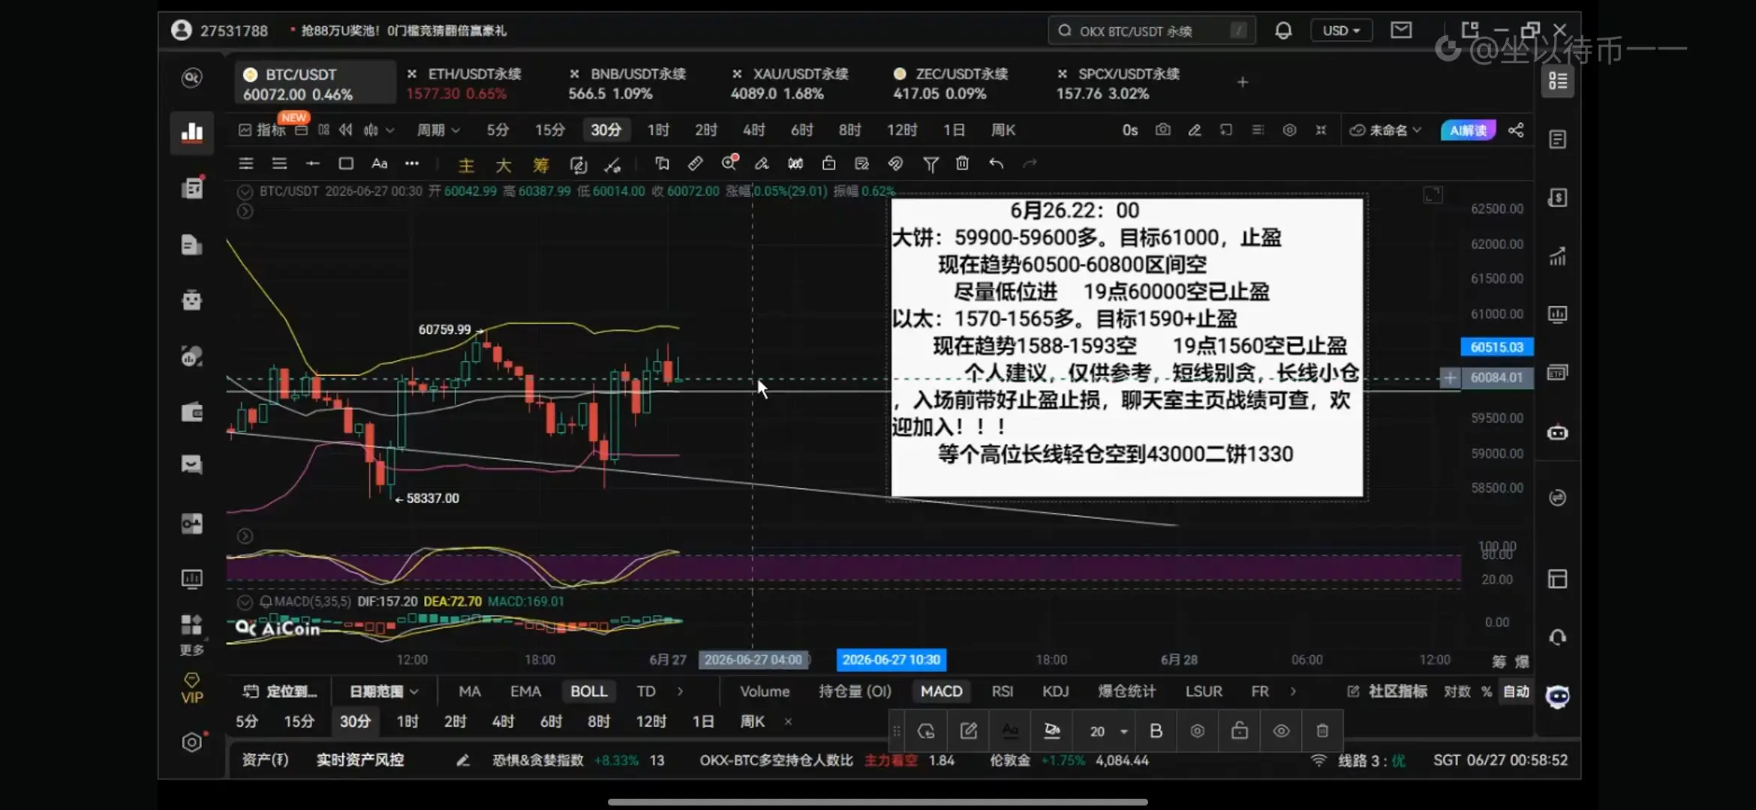
Task: Click the text color swatch in text toolbar
Action: pos(1010,730)
